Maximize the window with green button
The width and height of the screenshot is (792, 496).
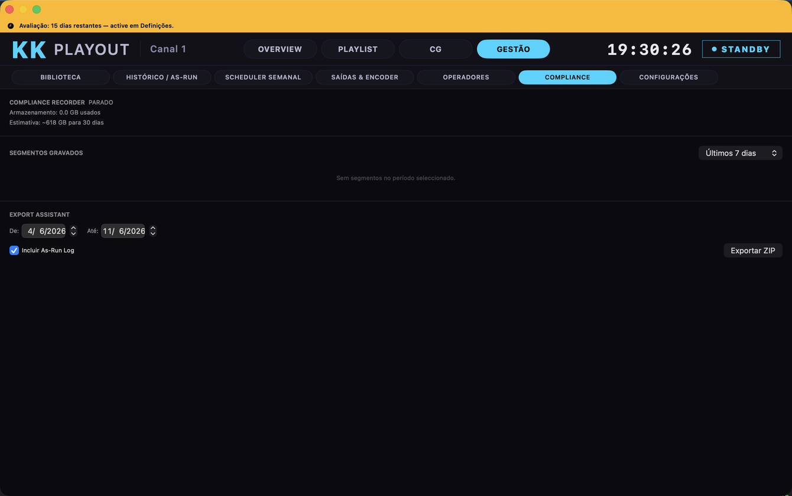[x=37, y=9]
